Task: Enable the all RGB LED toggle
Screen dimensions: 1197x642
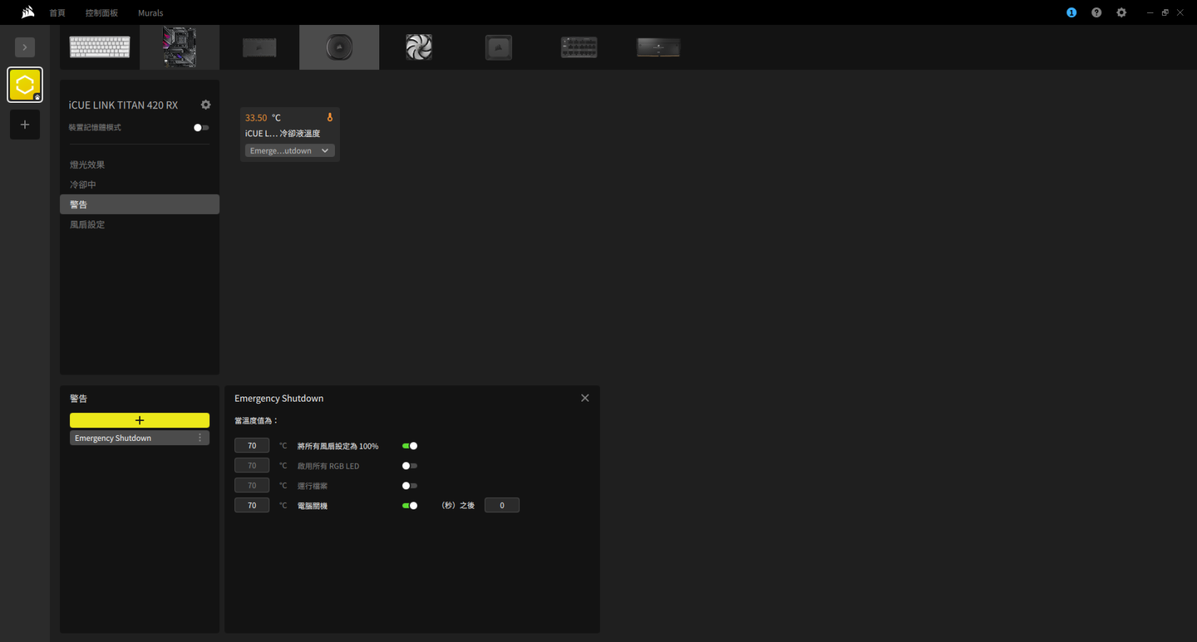Action: (x=409, y=466)
